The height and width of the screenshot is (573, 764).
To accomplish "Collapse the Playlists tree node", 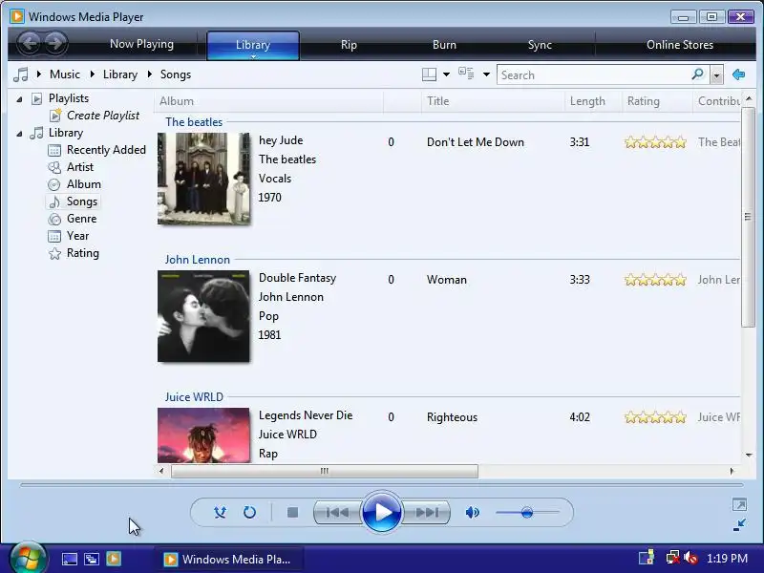I will [x=19, y=99].
